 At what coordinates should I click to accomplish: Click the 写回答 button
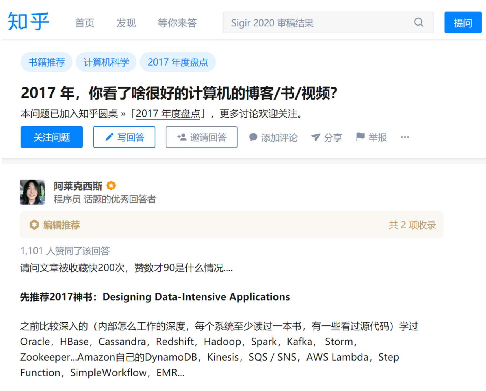124,137
